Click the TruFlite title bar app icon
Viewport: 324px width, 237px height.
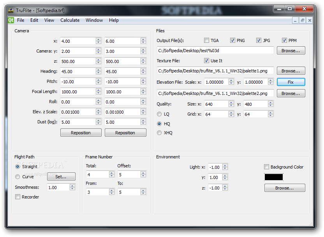point(11,11)
